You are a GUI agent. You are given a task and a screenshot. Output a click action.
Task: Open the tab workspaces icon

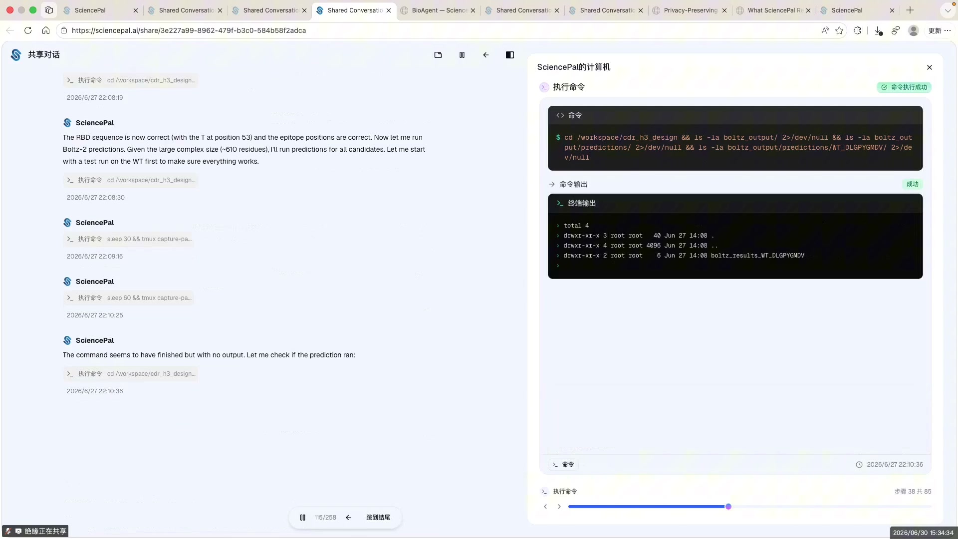[49, 10]
